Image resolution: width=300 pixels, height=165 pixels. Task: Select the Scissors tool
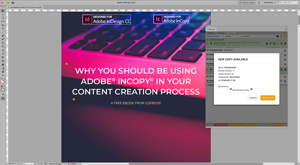[x=3, y=50]
